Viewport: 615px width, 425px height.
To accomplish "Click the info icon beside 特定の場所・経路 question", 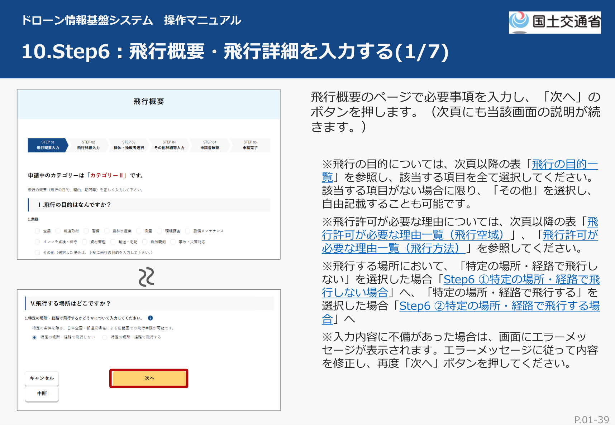I will click(150, 318).
